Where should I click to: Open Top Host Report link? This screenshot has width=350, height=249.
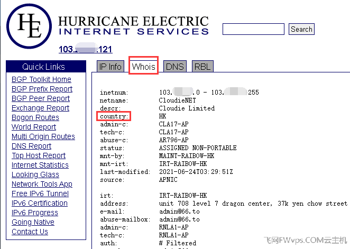click(x=39, y=155)
